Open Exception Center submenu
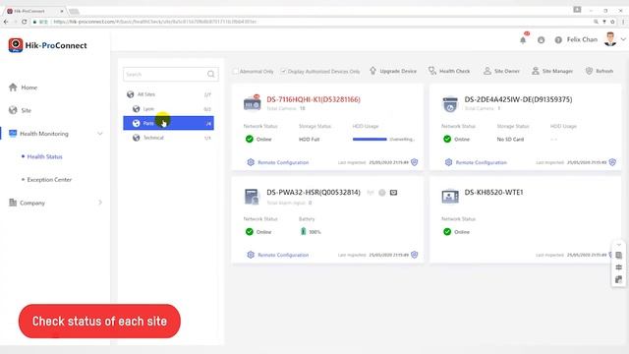The image size is (629, 354). (49, 179)
